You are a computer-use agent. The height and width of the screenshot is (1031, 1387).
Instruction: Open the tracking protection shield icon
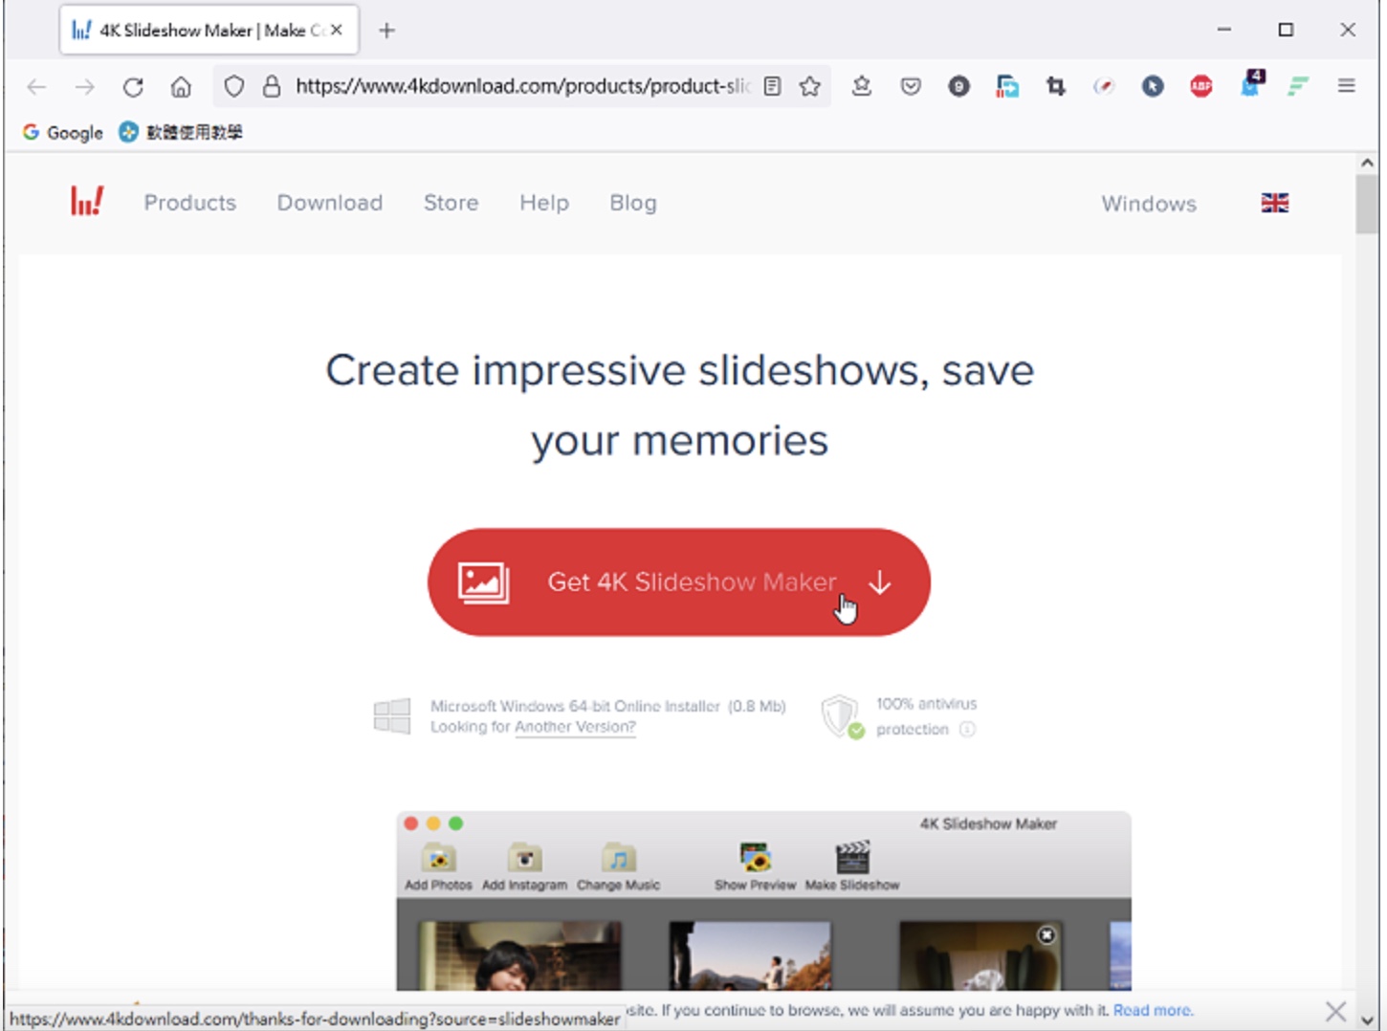(x=233, y=87)
